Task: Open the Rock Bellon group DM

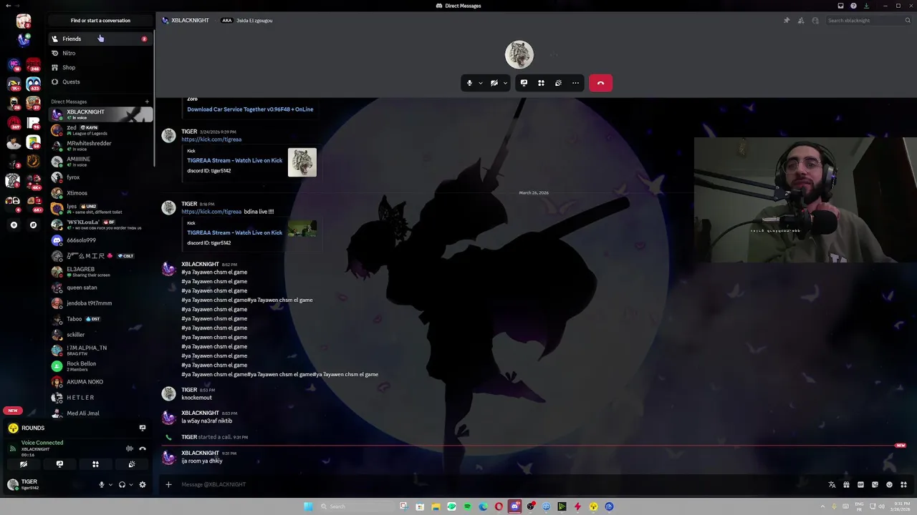Action: click(x=100, y=366)
